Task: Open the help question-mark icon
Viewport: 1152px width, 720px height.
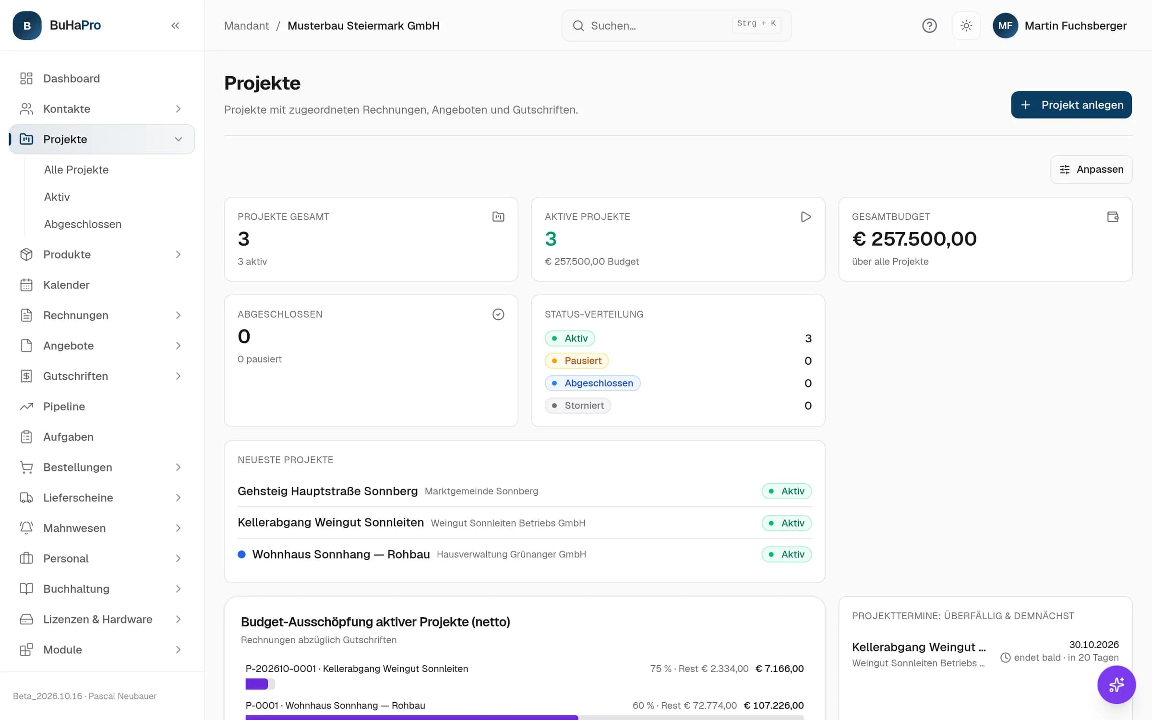Action: coord(929,25)
